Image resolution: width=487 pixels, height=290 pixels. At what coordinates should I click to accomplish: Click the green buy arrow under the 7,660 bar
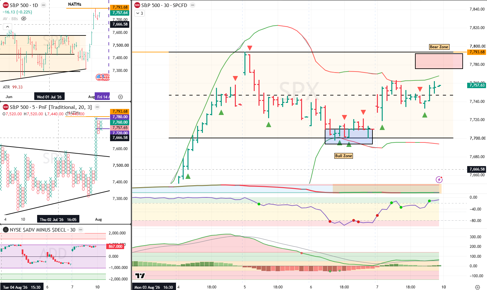(x=188, y=176)
